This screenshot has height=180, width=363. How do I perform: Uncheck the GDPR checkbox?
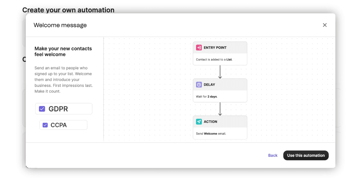tap(42, 109)
